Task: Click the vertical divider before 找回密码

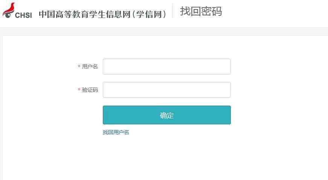Action: coord(172,11)
